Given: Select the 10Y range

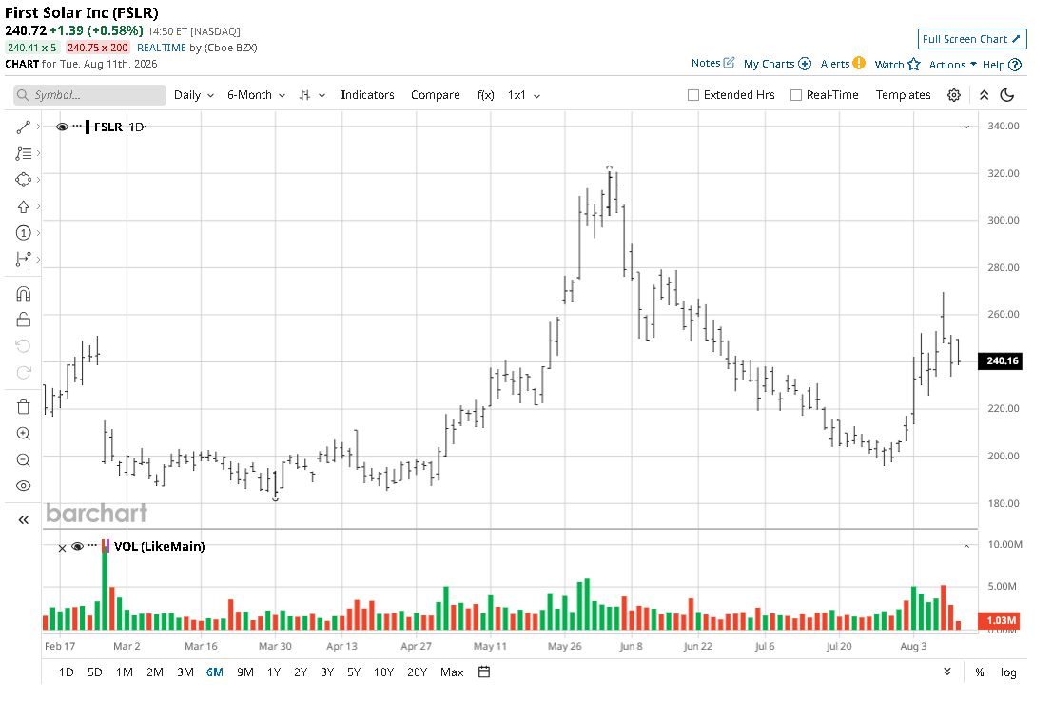Looking at the screenshot, I should 383,672.
